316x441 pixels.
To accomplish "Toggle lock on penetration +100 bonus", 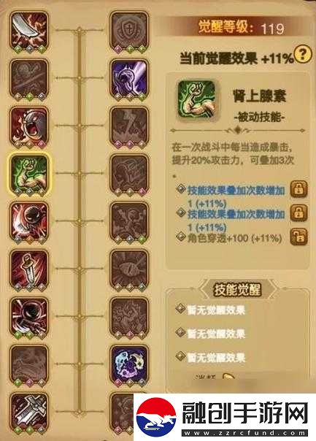I will tap(298, 237).
